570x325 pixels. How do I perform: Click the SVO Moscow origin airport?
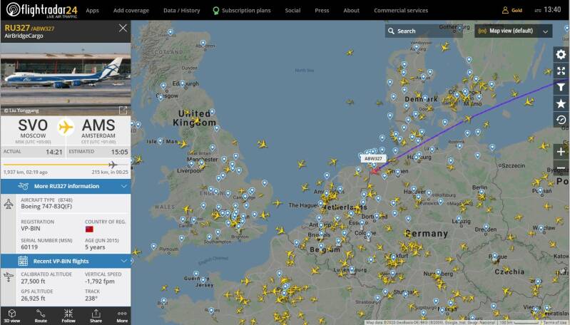pos(33,130)
